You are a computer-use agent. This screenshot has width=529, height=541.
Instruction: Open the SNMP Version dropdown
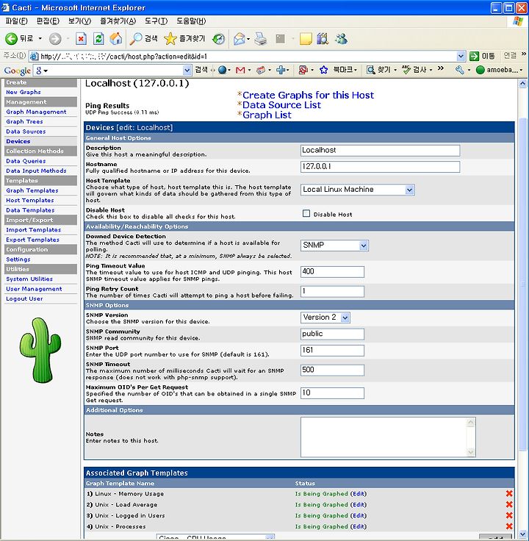pos(345,318)
